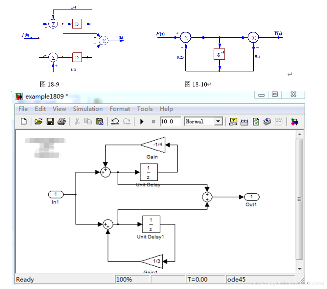Open the File menu

[x=23, y=109]
